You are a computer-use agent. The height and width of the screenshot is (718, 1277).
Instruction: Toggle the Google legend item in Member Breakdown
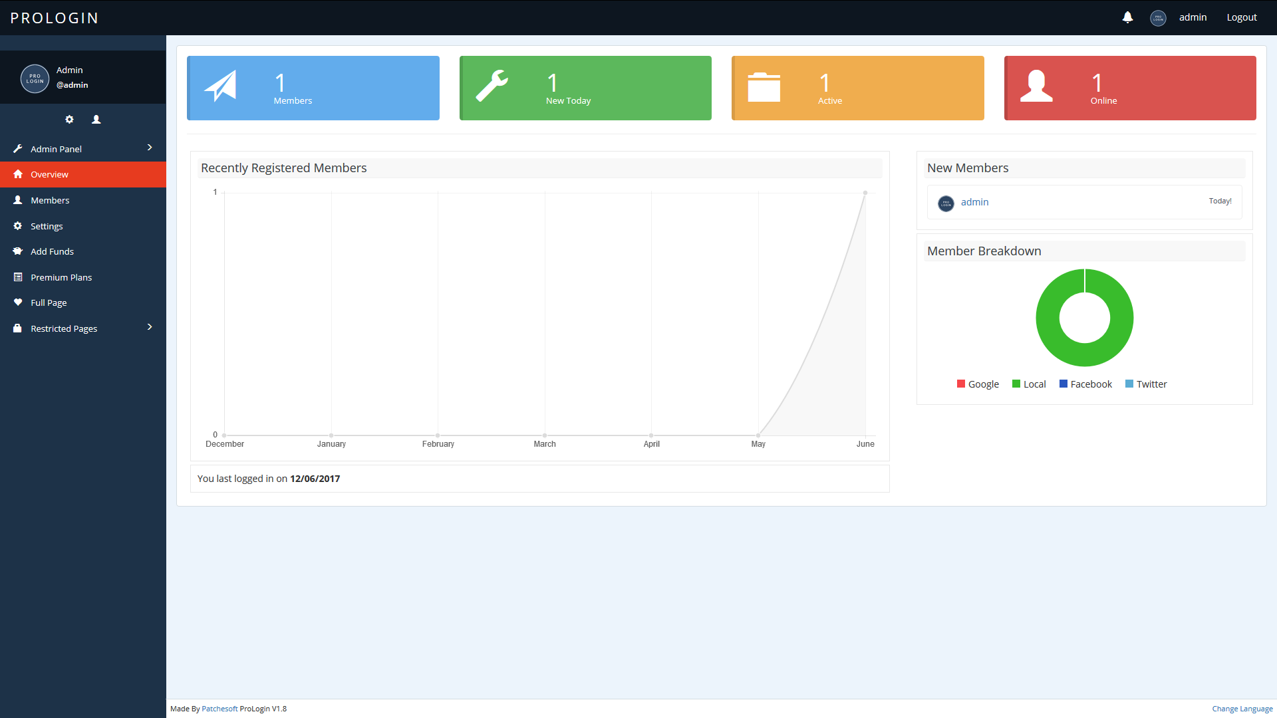pyautogui.click(x=978, y=384)
